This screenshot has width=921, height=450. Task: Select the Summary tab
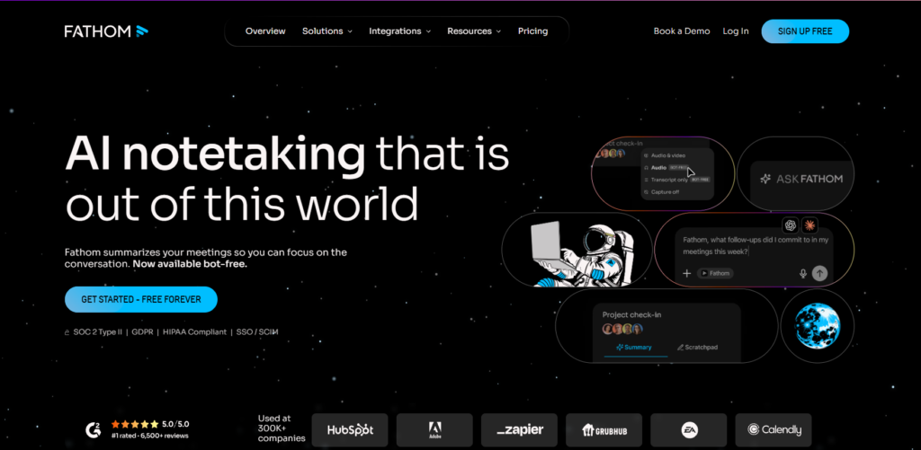click(x=634, y=348)
